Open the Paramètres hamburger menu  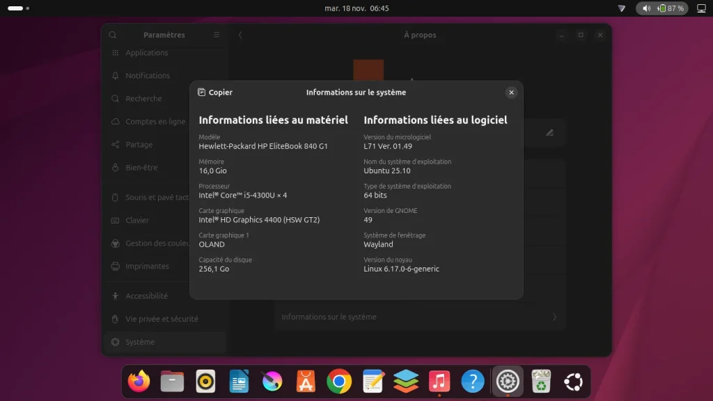tap(217, 35)
